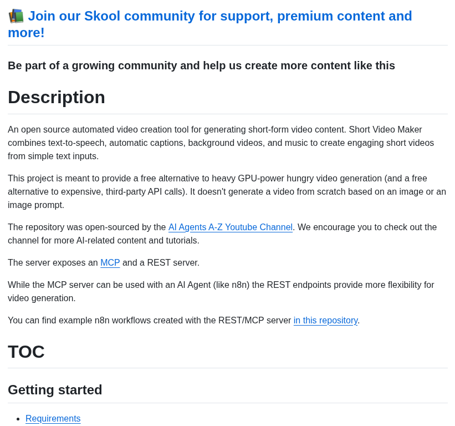Viewport: 455px width, 426px height.
Task: Click the words 'GPU-power hungry video generation'
Action: [310, 178]
